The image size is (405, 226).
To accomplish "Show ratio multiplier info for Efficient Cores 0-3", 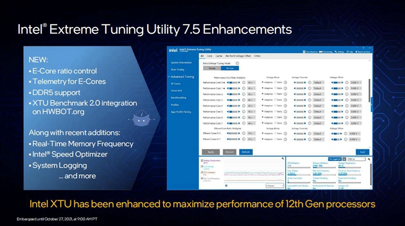I will coord(244,133).
